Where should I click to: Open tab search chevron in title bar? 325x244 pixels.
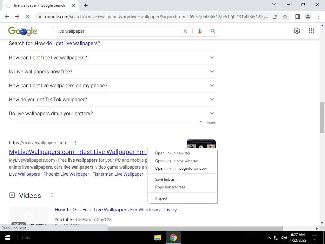point(274,4)
